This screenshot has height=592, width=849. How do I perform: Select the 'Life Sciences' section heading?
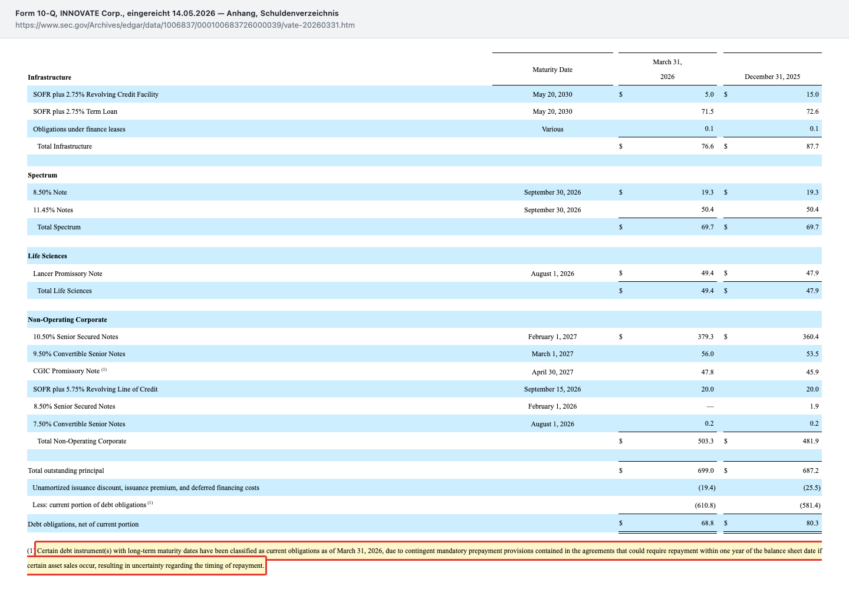click(x=47, y=256)
